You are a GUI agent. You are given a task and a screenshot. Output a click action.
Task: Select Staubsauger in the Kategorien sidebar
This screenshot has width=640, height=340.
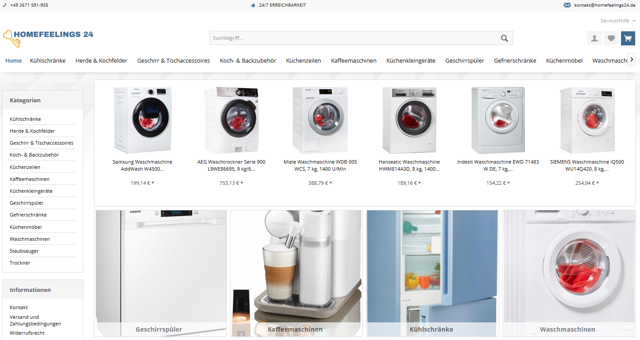[x=43, y=251]
